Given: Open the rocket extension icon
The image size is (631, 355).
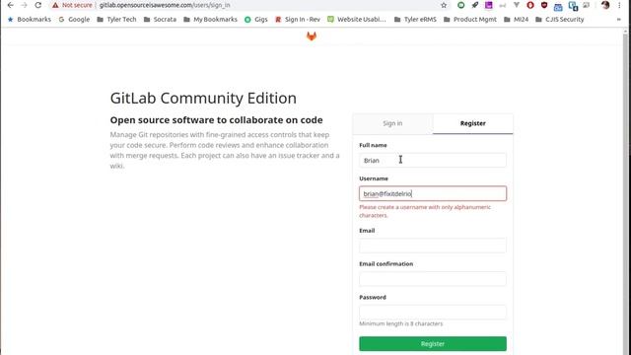Looking at the screenshot, I should pyautogui.click(x=475, y=5).
